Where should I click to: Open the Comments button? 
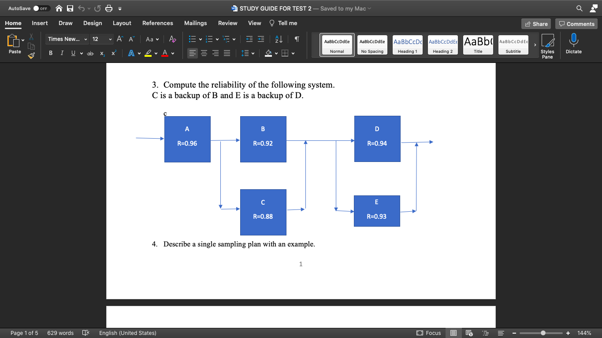576,24
